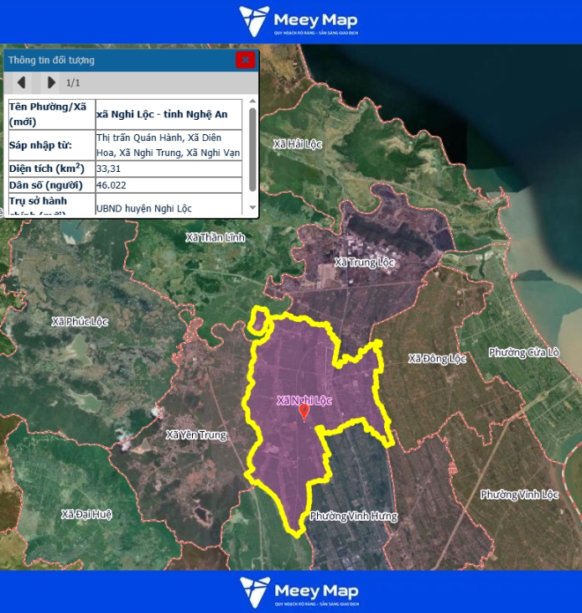Close the Thông tin đối tượng popup
The height and width of the screenshot is (613, 582).
point(245,60)
